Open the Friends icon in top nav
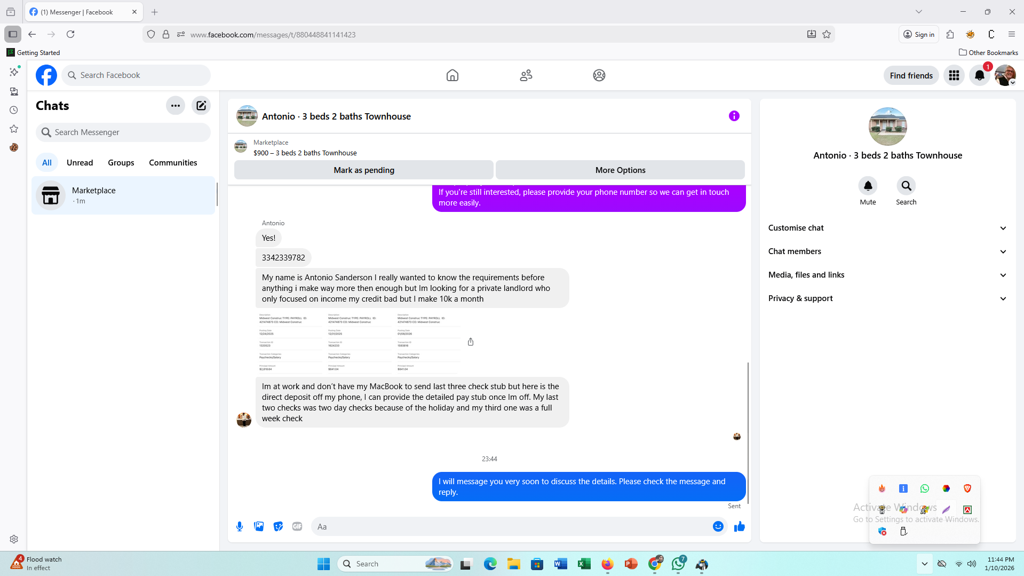This screenshot has height=576, width=1024. (x=526, y=75)
